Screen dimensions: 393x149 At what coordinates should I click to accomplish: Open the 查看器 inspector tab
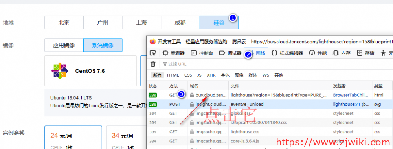point(174,53)
